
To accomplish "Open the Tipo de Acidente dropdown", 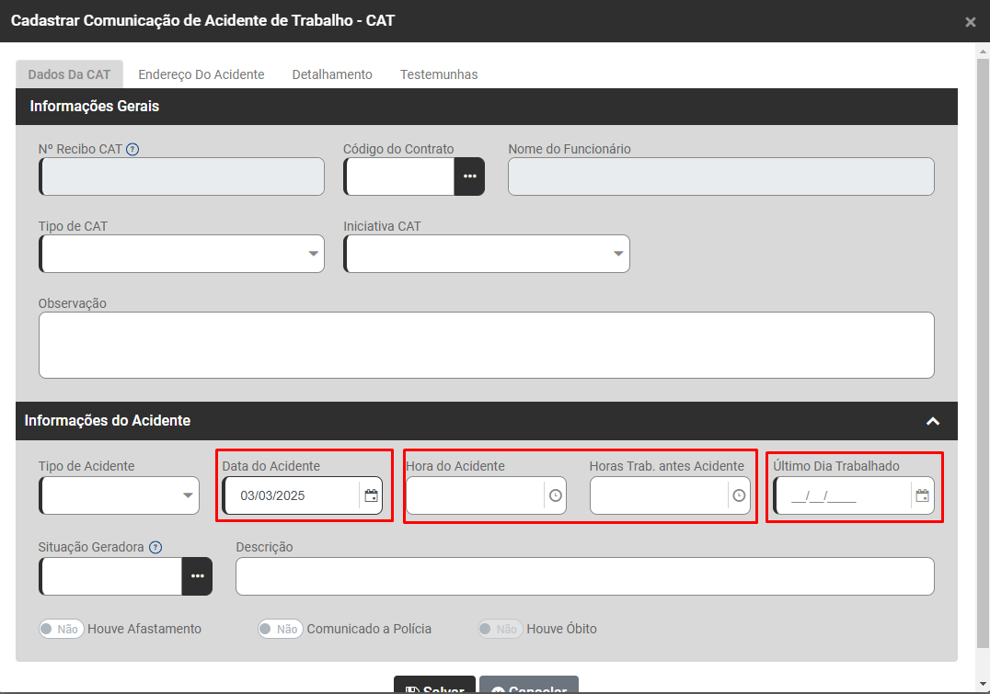I will [120, 495].
